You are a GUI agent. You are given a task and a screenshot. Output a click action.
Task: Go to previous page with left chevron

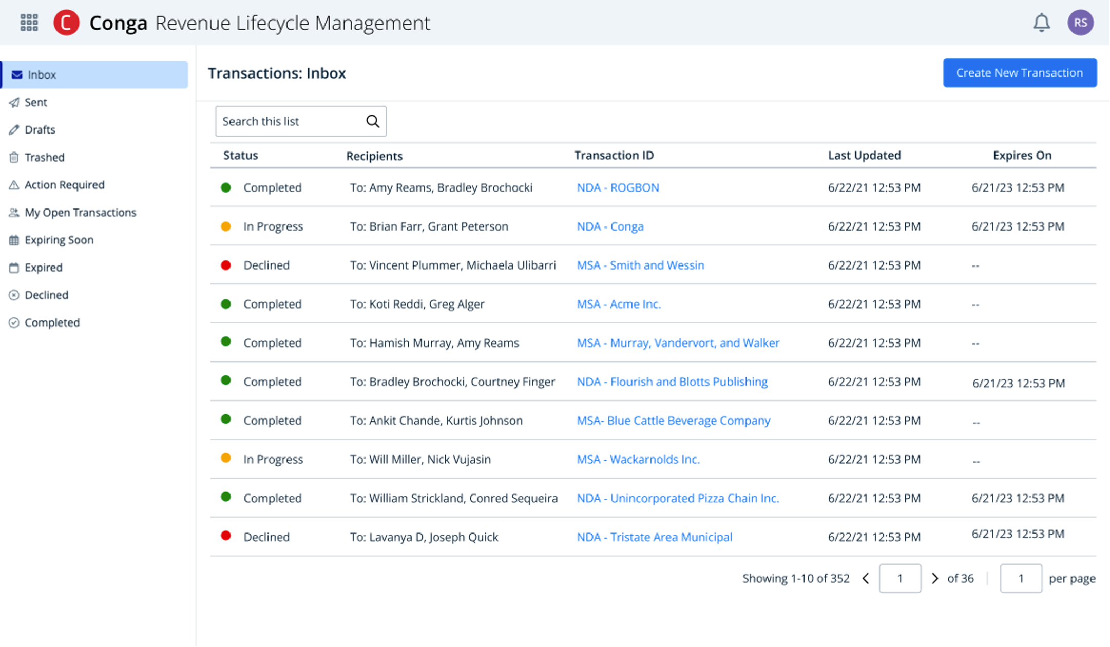[x=866, y=578]
